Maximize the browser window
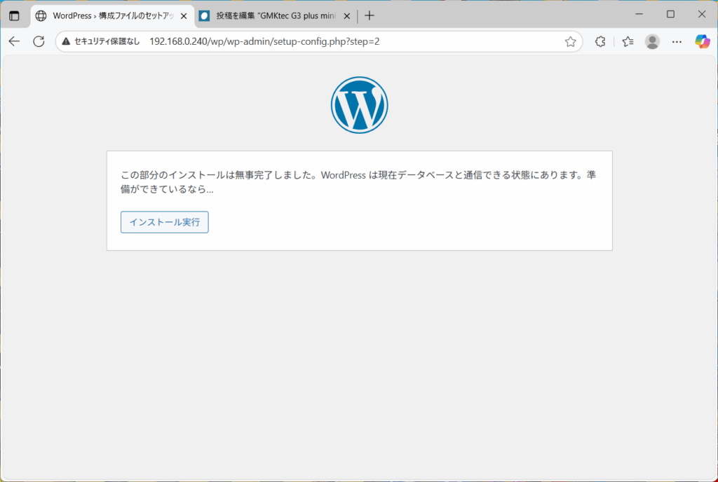The height and width of the screenshot is (482, 718). pos(670,14)
